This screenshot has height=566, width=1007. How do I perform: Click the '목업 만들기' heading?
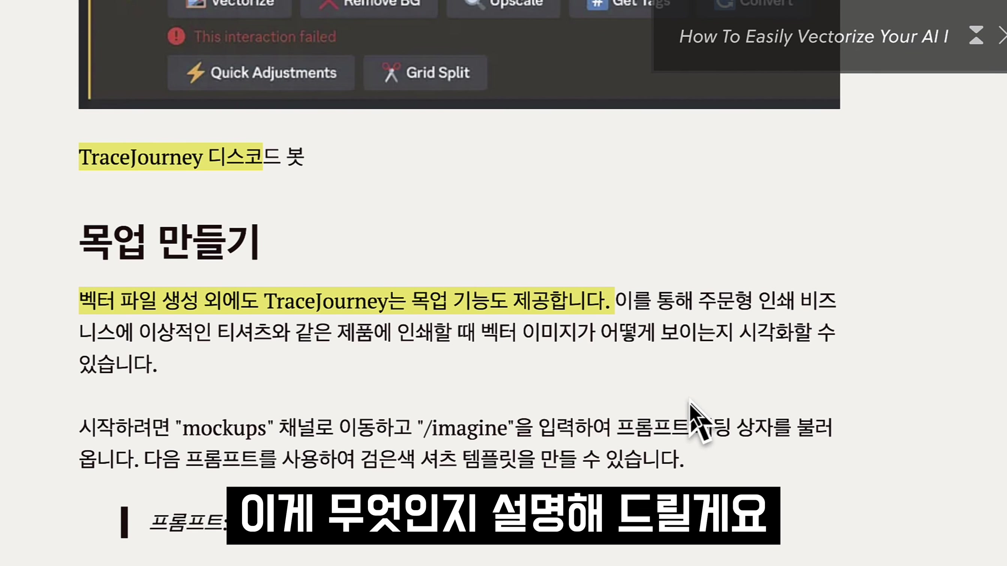coord(169,242)
